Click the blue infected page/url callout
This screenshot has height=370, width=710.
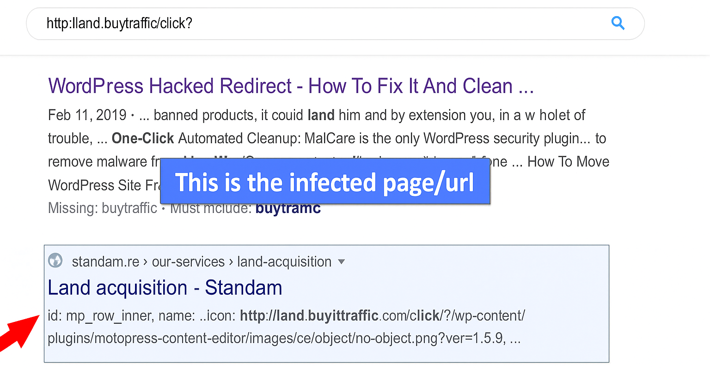pyautogui.click(x=324, y=182)
